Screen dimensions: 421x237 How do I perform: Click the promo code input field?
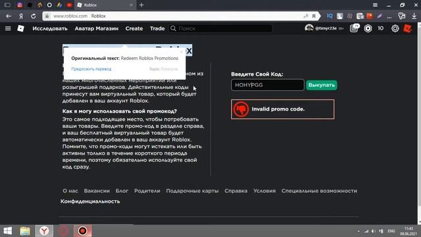[268, 85]
